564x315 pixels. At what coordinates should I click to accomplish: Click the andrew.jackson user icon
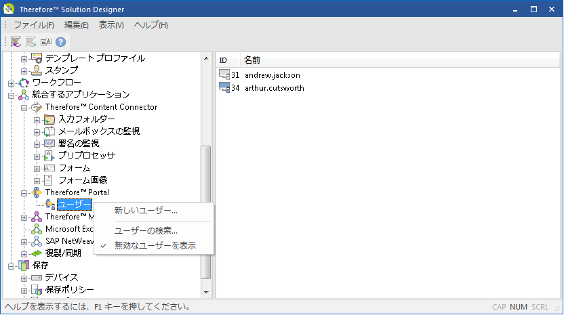pos(224,75)
